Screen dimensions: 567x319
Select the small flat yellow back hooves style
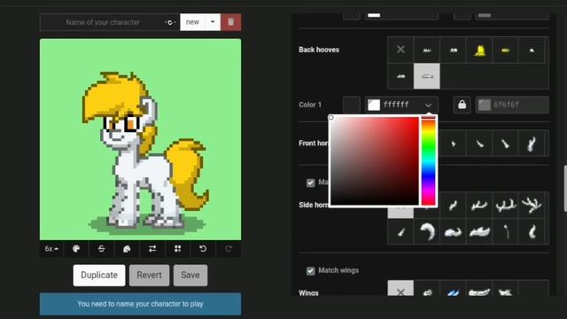(506, 50)
